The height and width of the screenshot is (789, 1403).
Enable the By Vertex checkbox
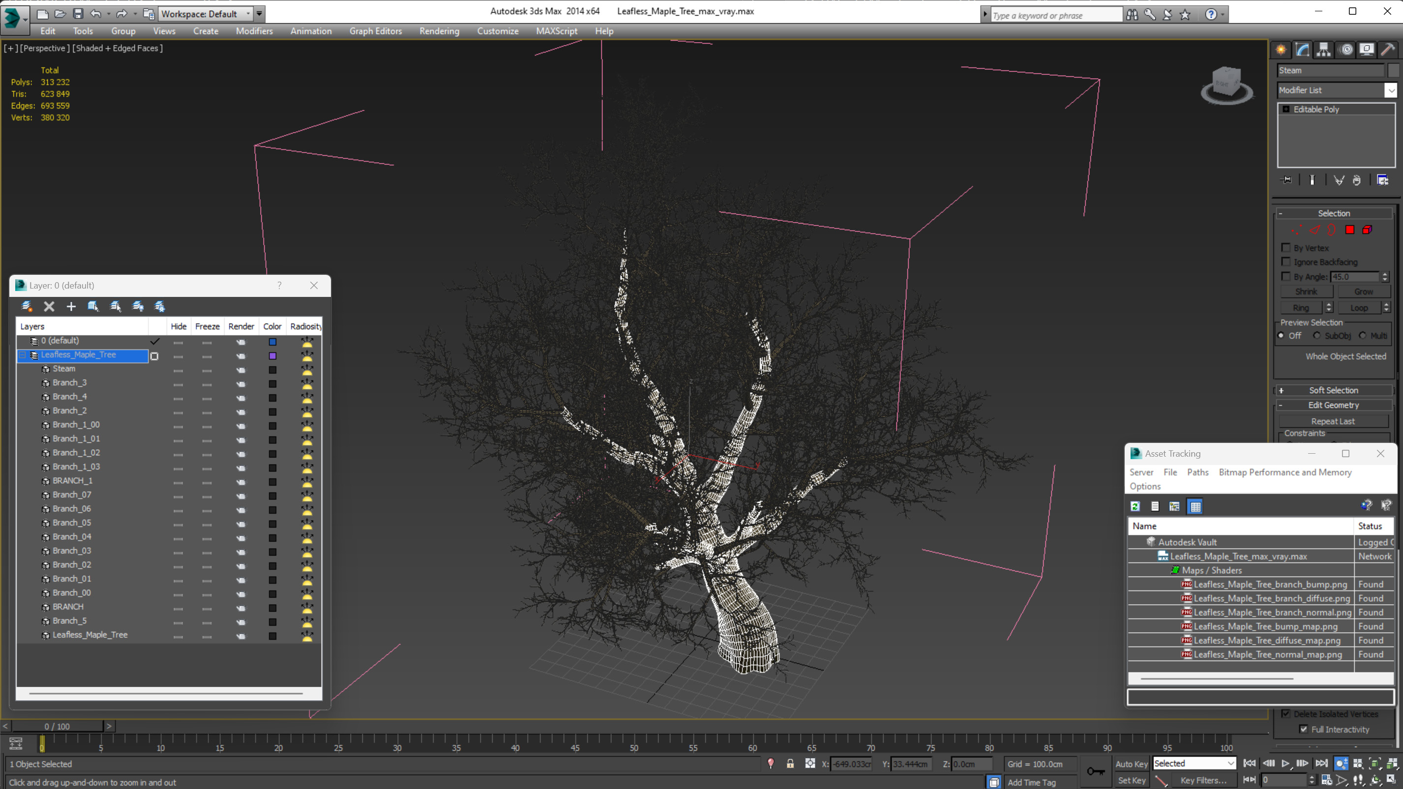tap(1286, 248)
